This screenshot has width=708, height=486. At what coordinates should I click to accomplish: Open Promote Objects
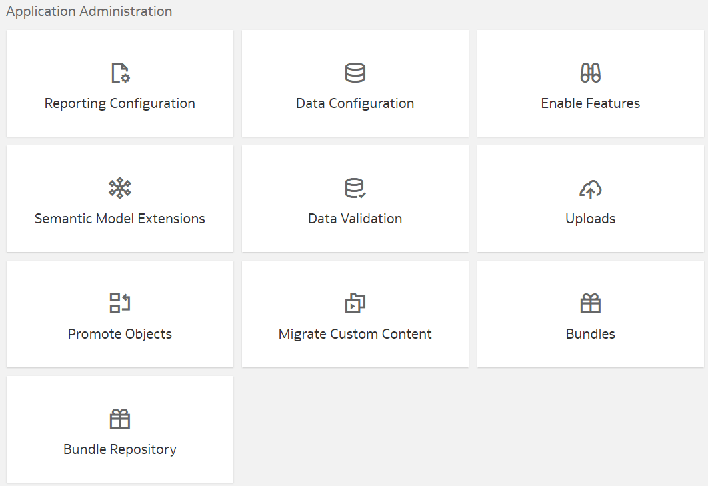tap(119, 313)
